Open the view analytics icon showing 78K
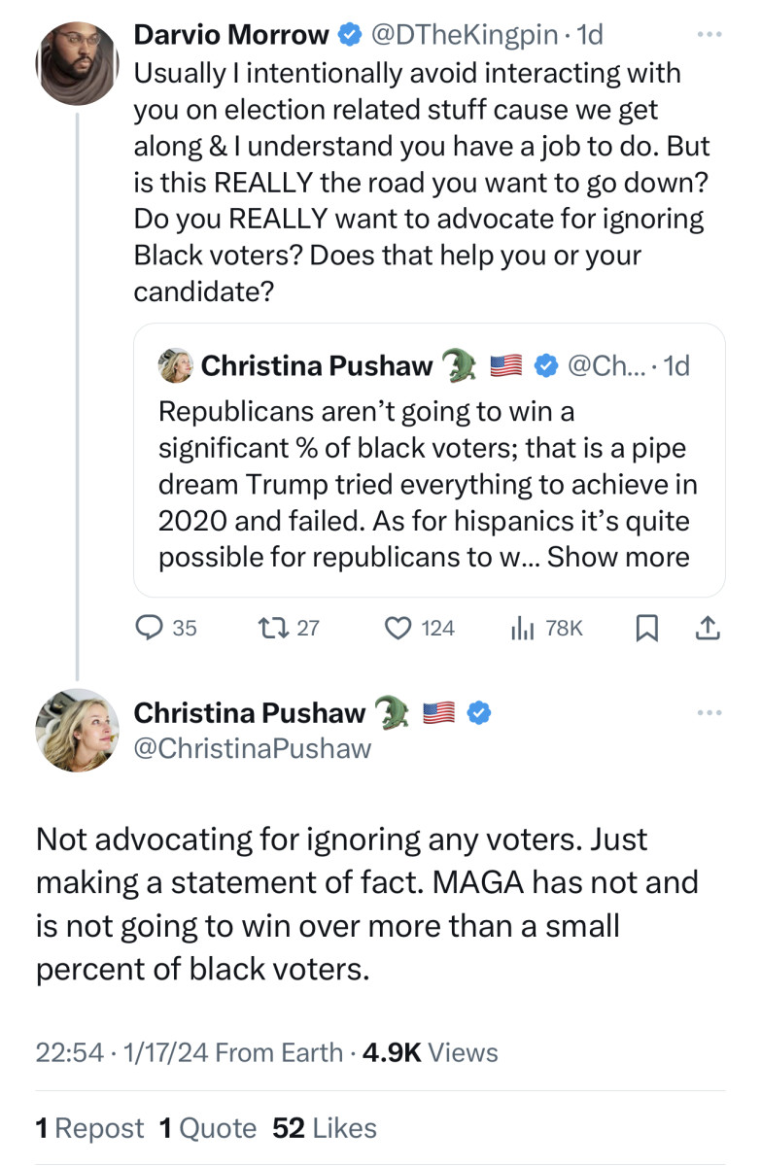 pyautogui.click(x=524, y=629)
